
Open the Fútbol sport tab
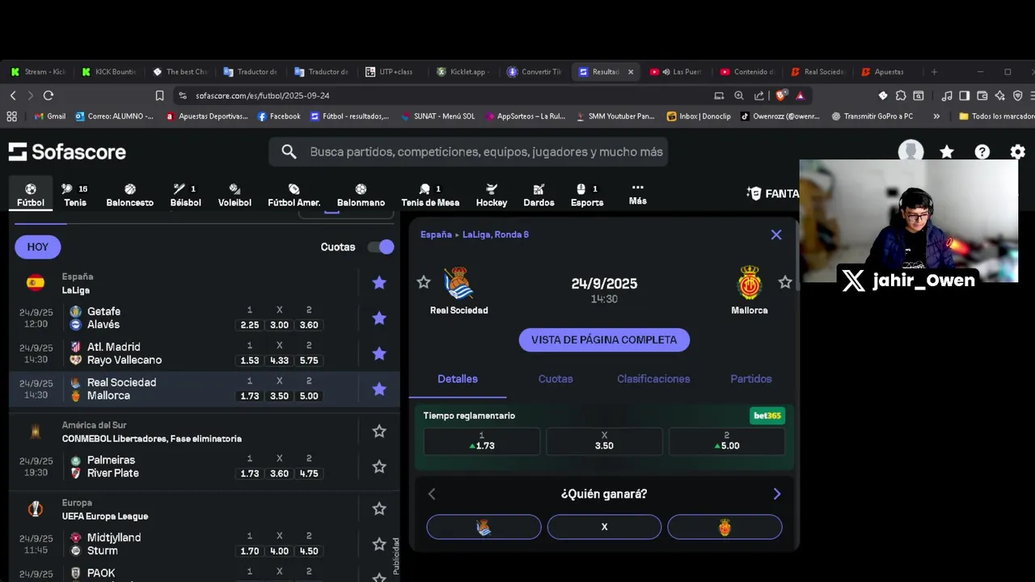31,195
